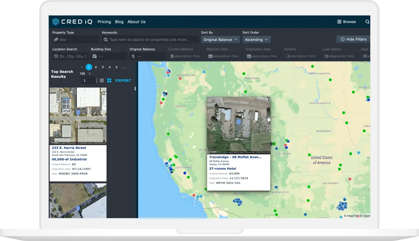Screen dimensions: 419x241
Task: Click the minus circle icon in Hide Filters
Action: 342,39
